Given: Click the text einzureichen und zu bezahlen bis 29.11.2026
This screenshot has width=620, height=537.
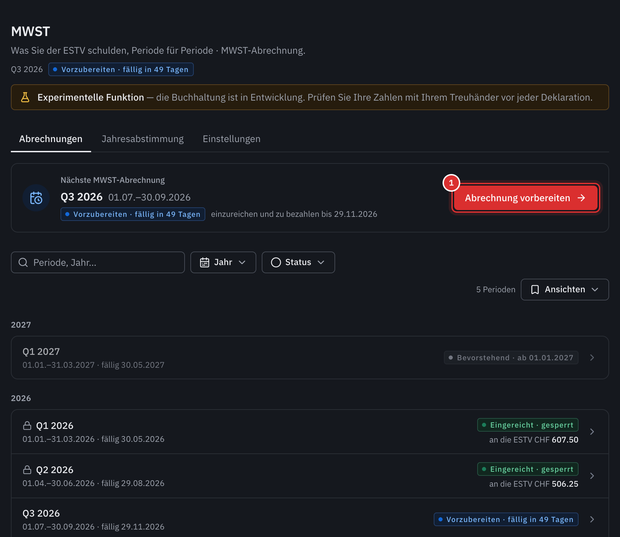Looking at the screenshot, I should click(x=294, y=214).
